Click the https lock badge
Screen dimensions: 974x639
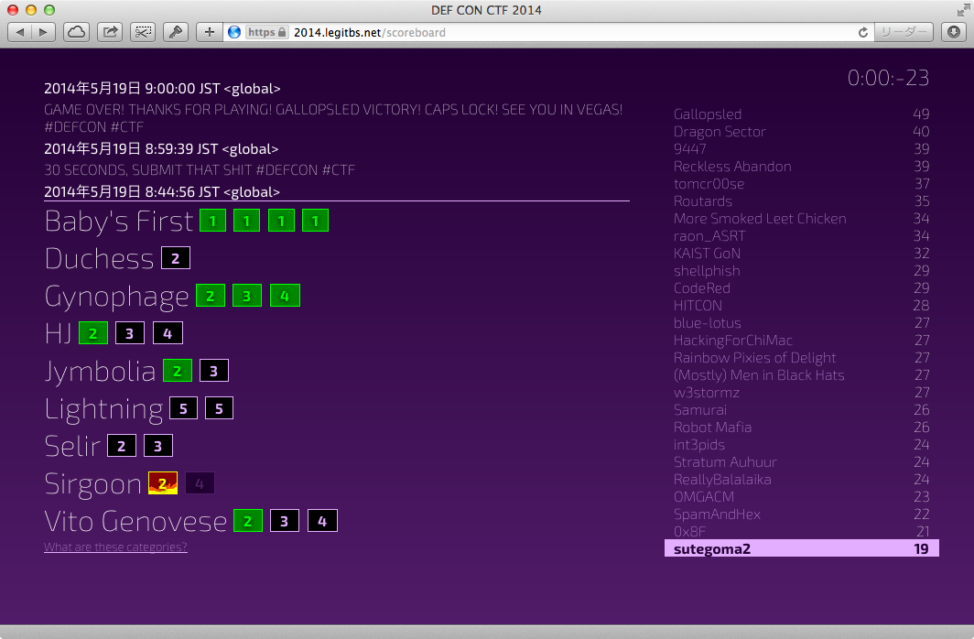coord(266,32)
